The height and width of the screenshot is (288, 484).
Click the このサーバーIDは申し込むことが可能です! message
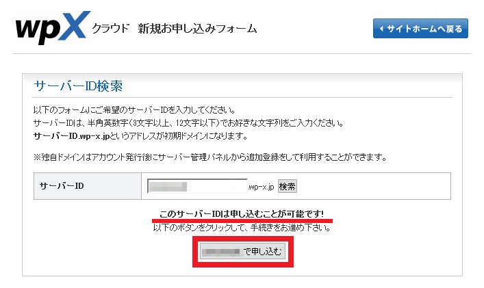tap(242, 213)
